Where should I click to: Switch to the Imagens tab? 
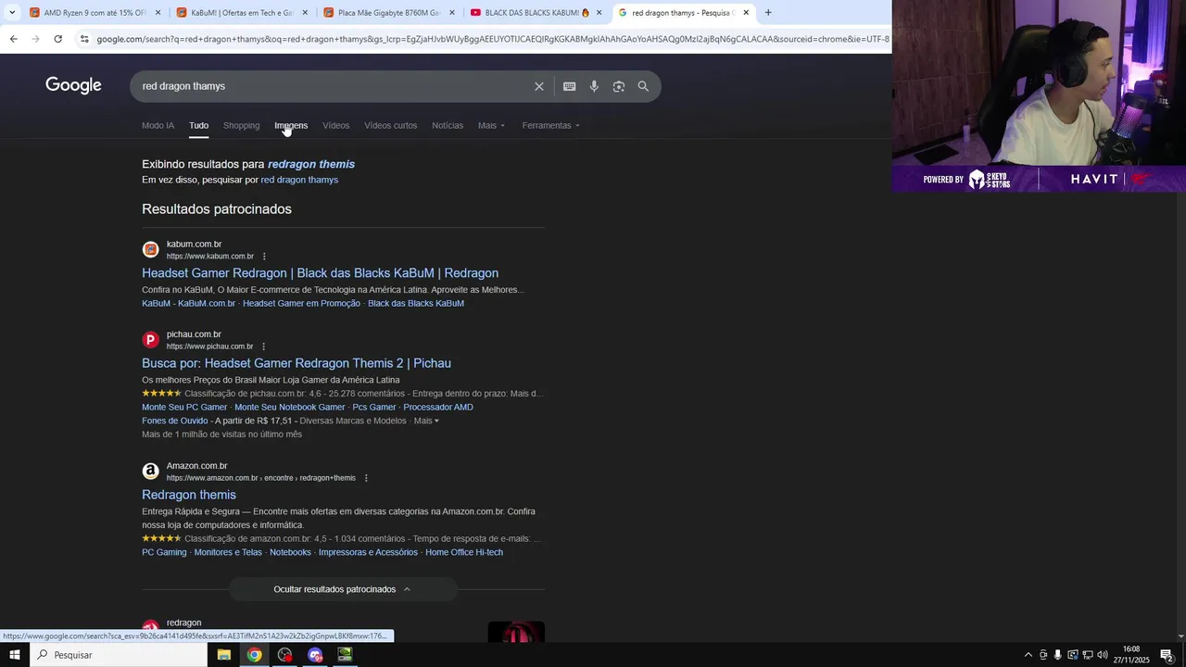291,125
